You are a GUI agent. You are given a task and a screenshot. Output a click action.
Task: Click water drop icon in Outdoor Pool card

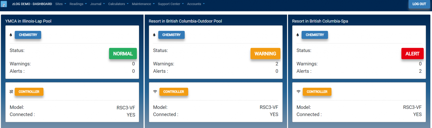154,35
